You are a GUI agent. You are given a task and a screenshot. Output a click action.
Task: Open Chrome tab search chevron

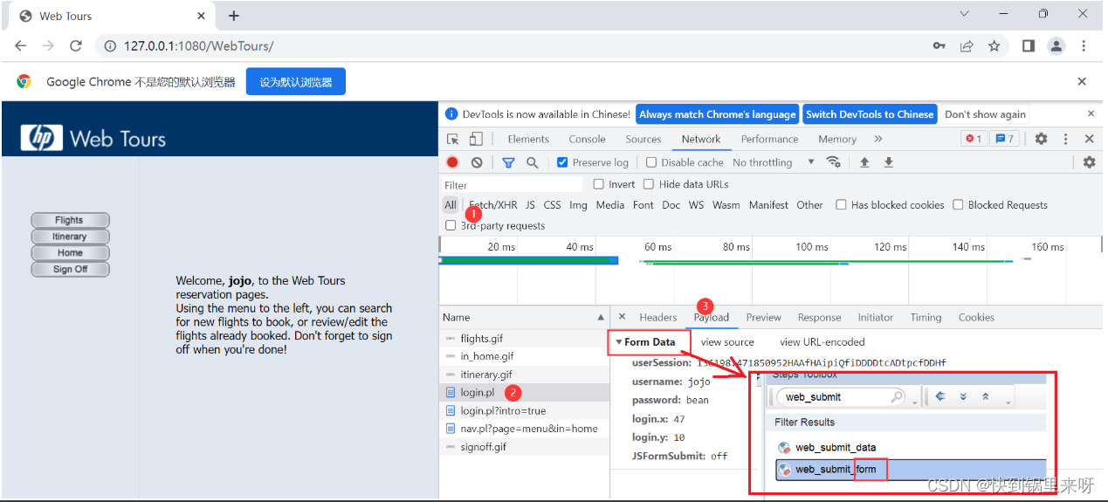(x=964, y=14)
